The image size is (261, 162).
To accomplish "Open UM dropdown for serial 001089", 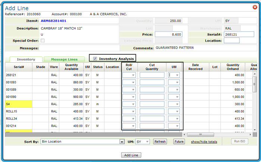I will pyautogui.click(x=174, y=90).
